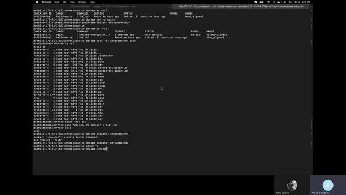346x195 pixels.
Task: Click the 'dev' directory row
Action: point(68,65)
